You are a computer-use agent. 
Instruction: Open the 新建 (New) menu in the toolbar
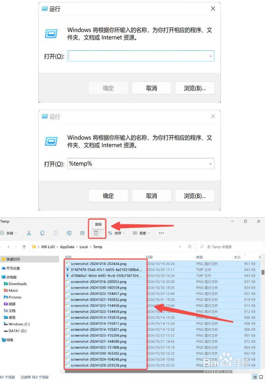click(x=9, y=233)
